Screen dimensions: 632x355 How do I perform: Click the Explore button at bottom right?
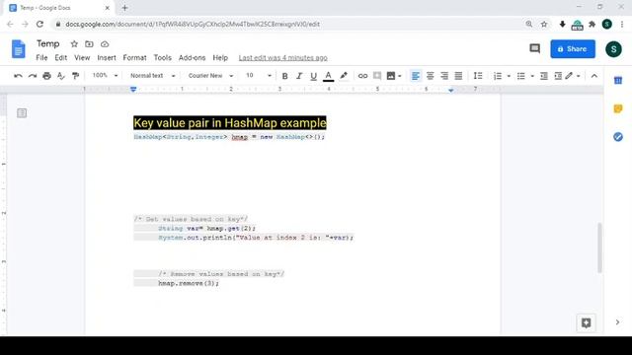(x=586, y=322)
